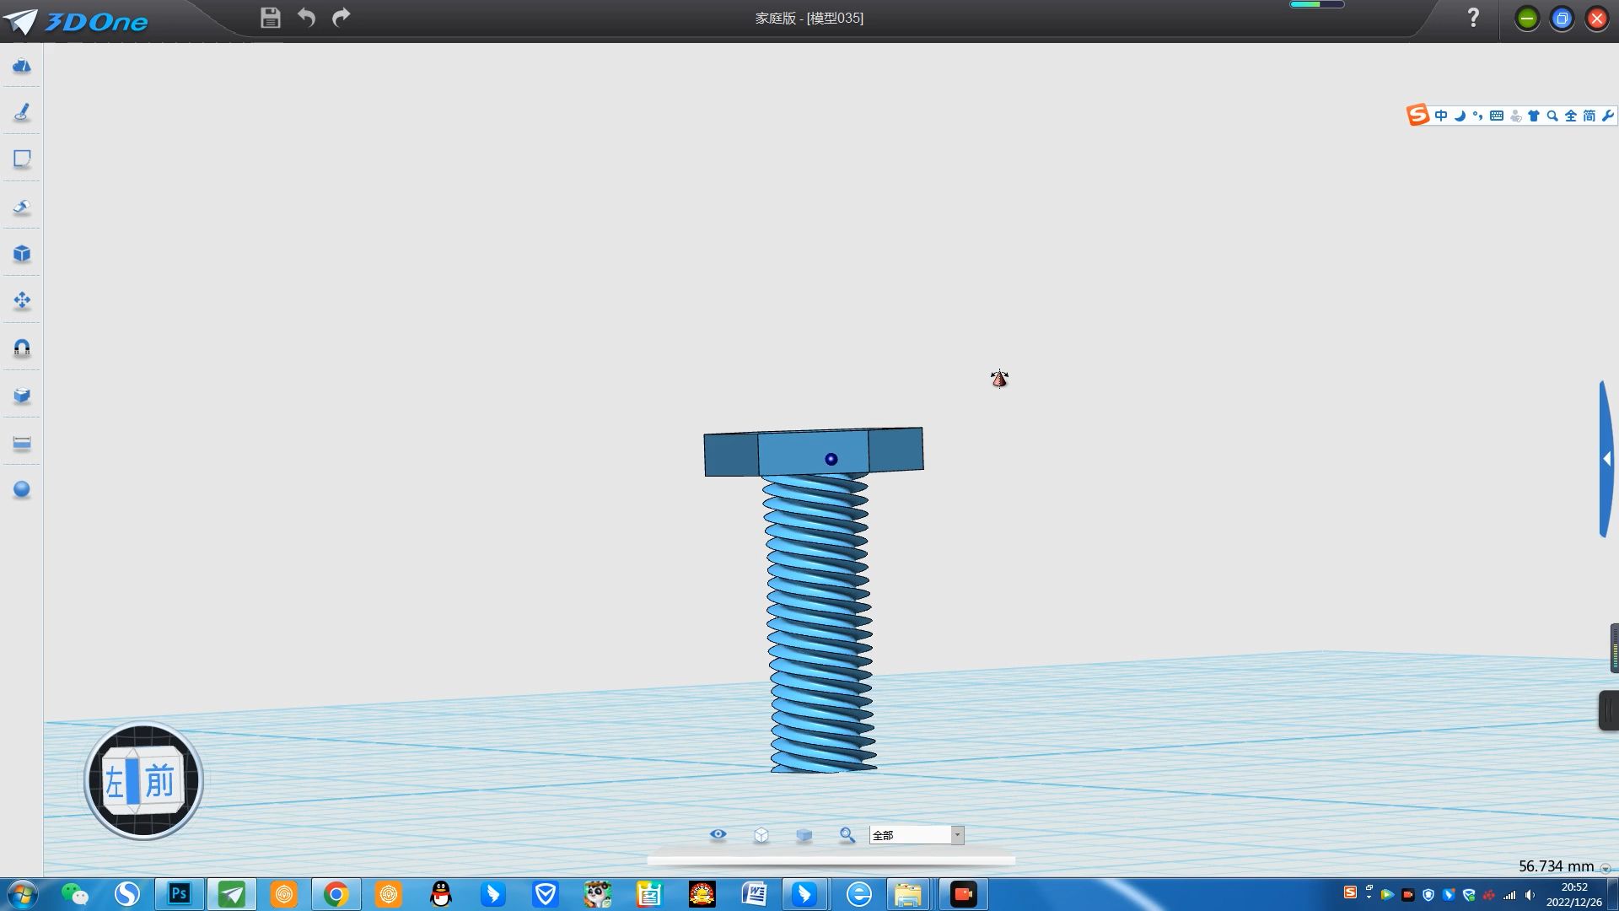Click the volume speaker tray icon

coord(1530,895)
